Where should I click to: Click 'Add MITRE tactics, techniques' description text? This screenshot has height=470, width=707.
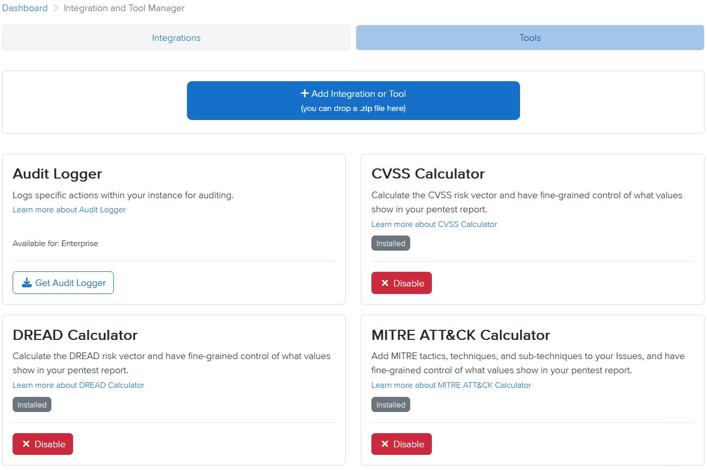pos(528,363)
